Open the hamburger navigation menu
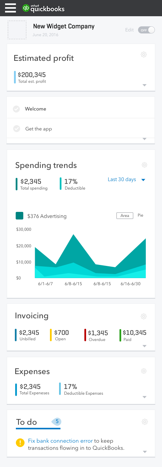The width and height of the screenshot is (162, 467). coord(10,8)
